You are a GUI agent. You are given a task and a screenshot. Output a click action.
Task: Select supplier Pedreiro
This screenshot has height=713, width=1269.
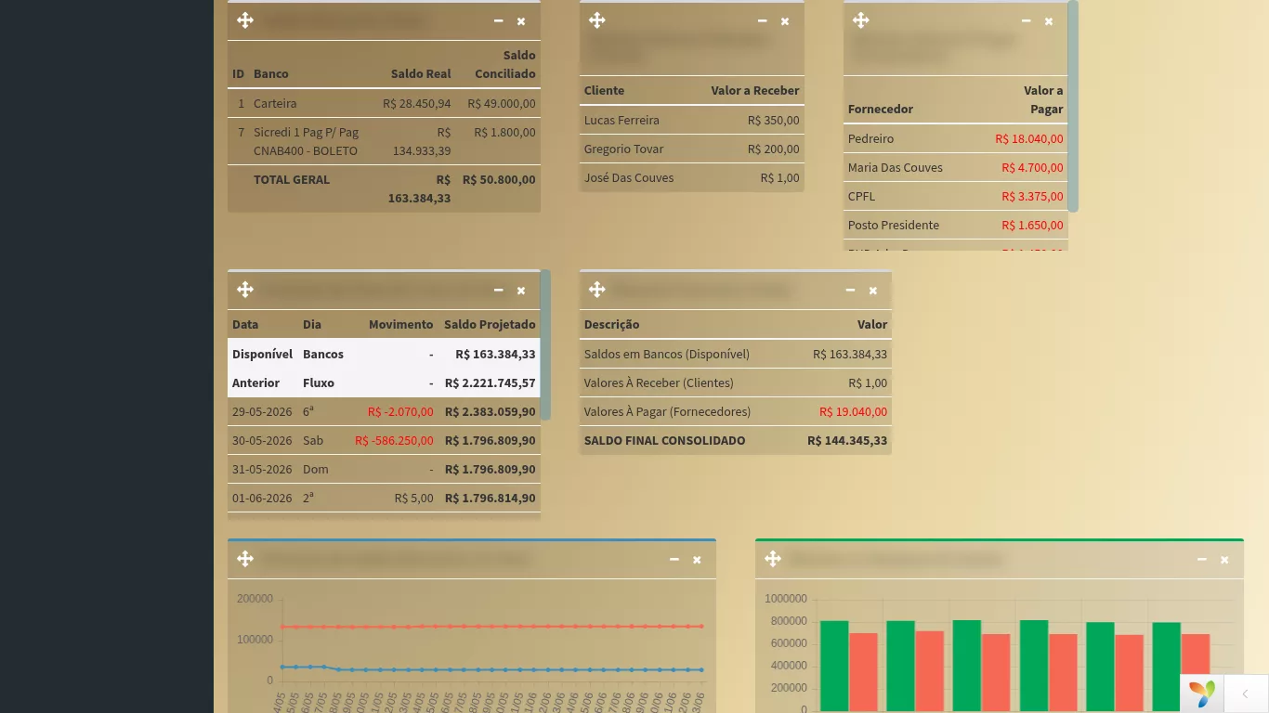(955, 139)
